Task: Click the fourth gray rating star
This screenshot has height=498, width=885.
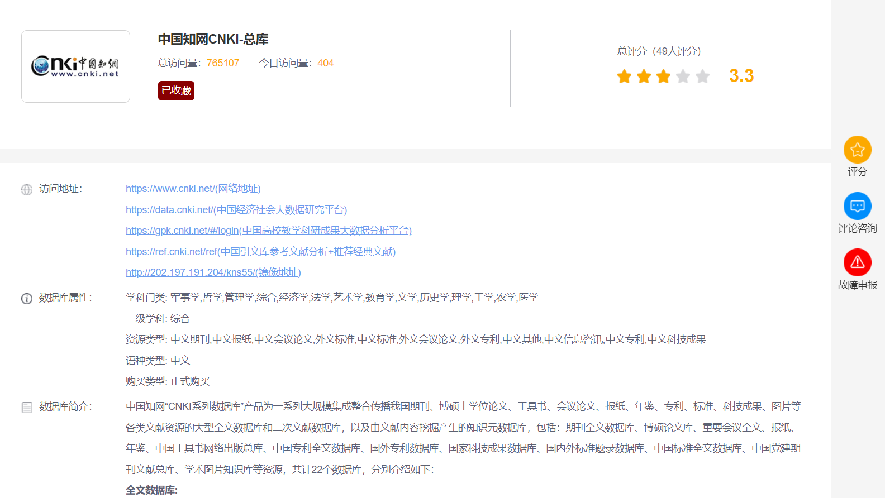Action: point(683,76)
